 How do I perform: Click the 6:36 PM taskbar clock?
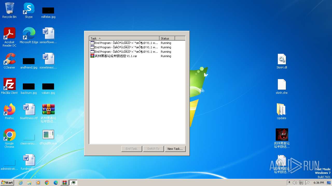click(x=319, y=183)
